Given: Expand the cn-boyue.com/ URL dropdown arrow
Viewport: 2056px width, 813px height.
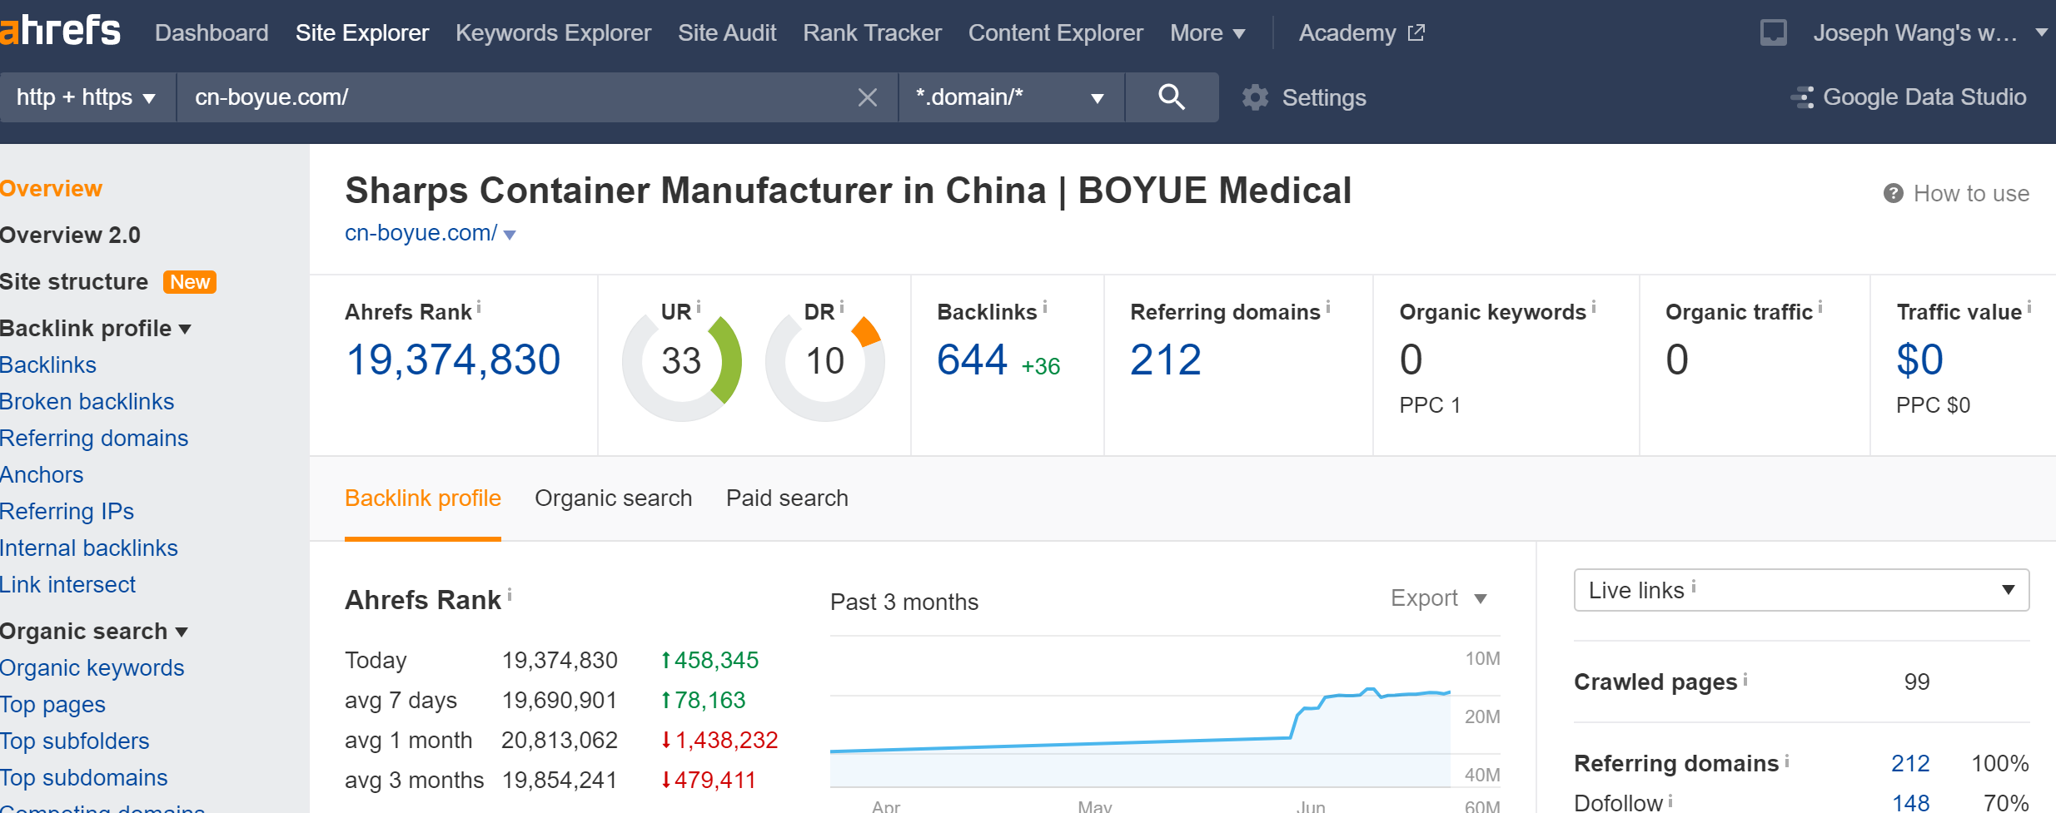Looking at the screenshot, I should click(x=510, y=235).
